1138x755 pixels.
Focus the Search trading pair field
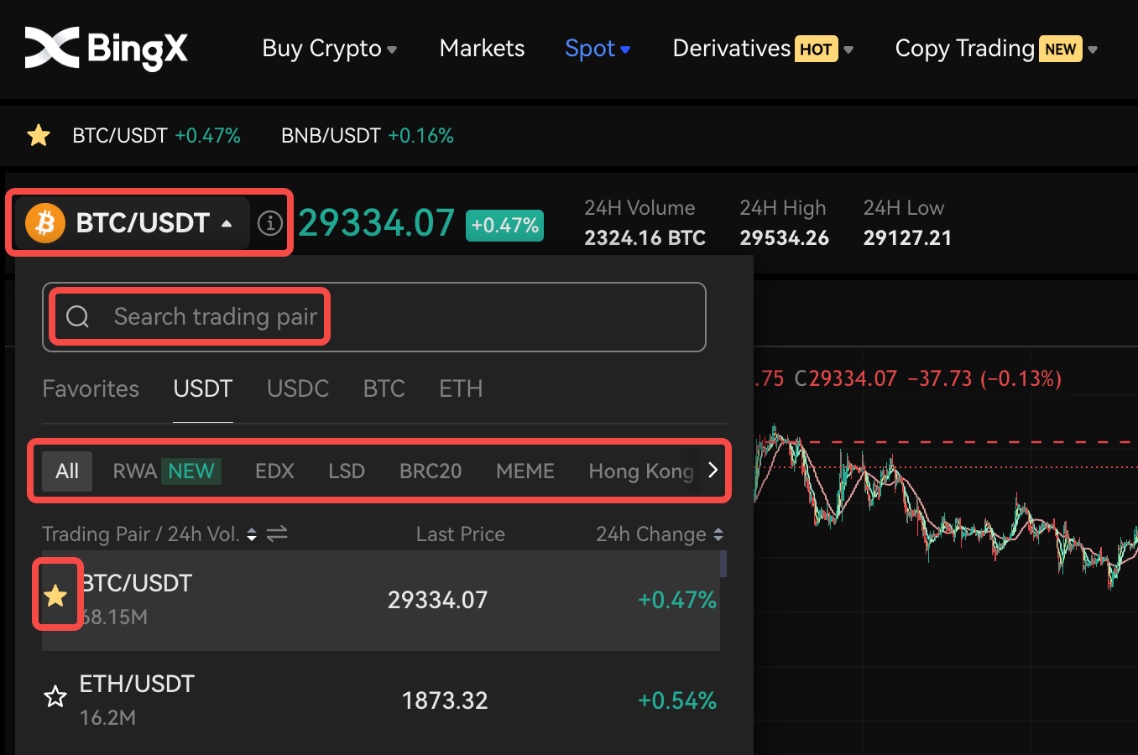click(403, 316)
